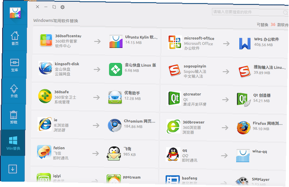Select the Chromium browser icon
This screenshot has width=289, height=187.
coord(114,125)
